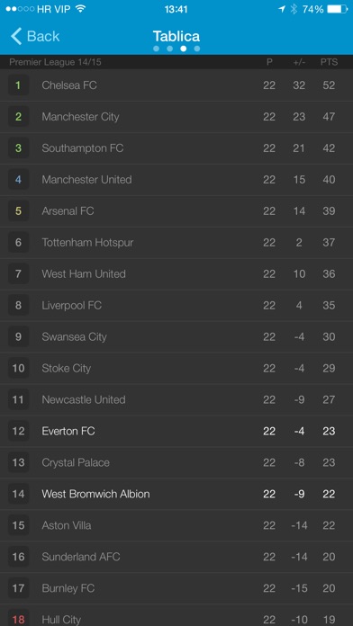This screenshot has height=626, width=353.
Task: Select the fourth page indicator dot
Action: 196,49
